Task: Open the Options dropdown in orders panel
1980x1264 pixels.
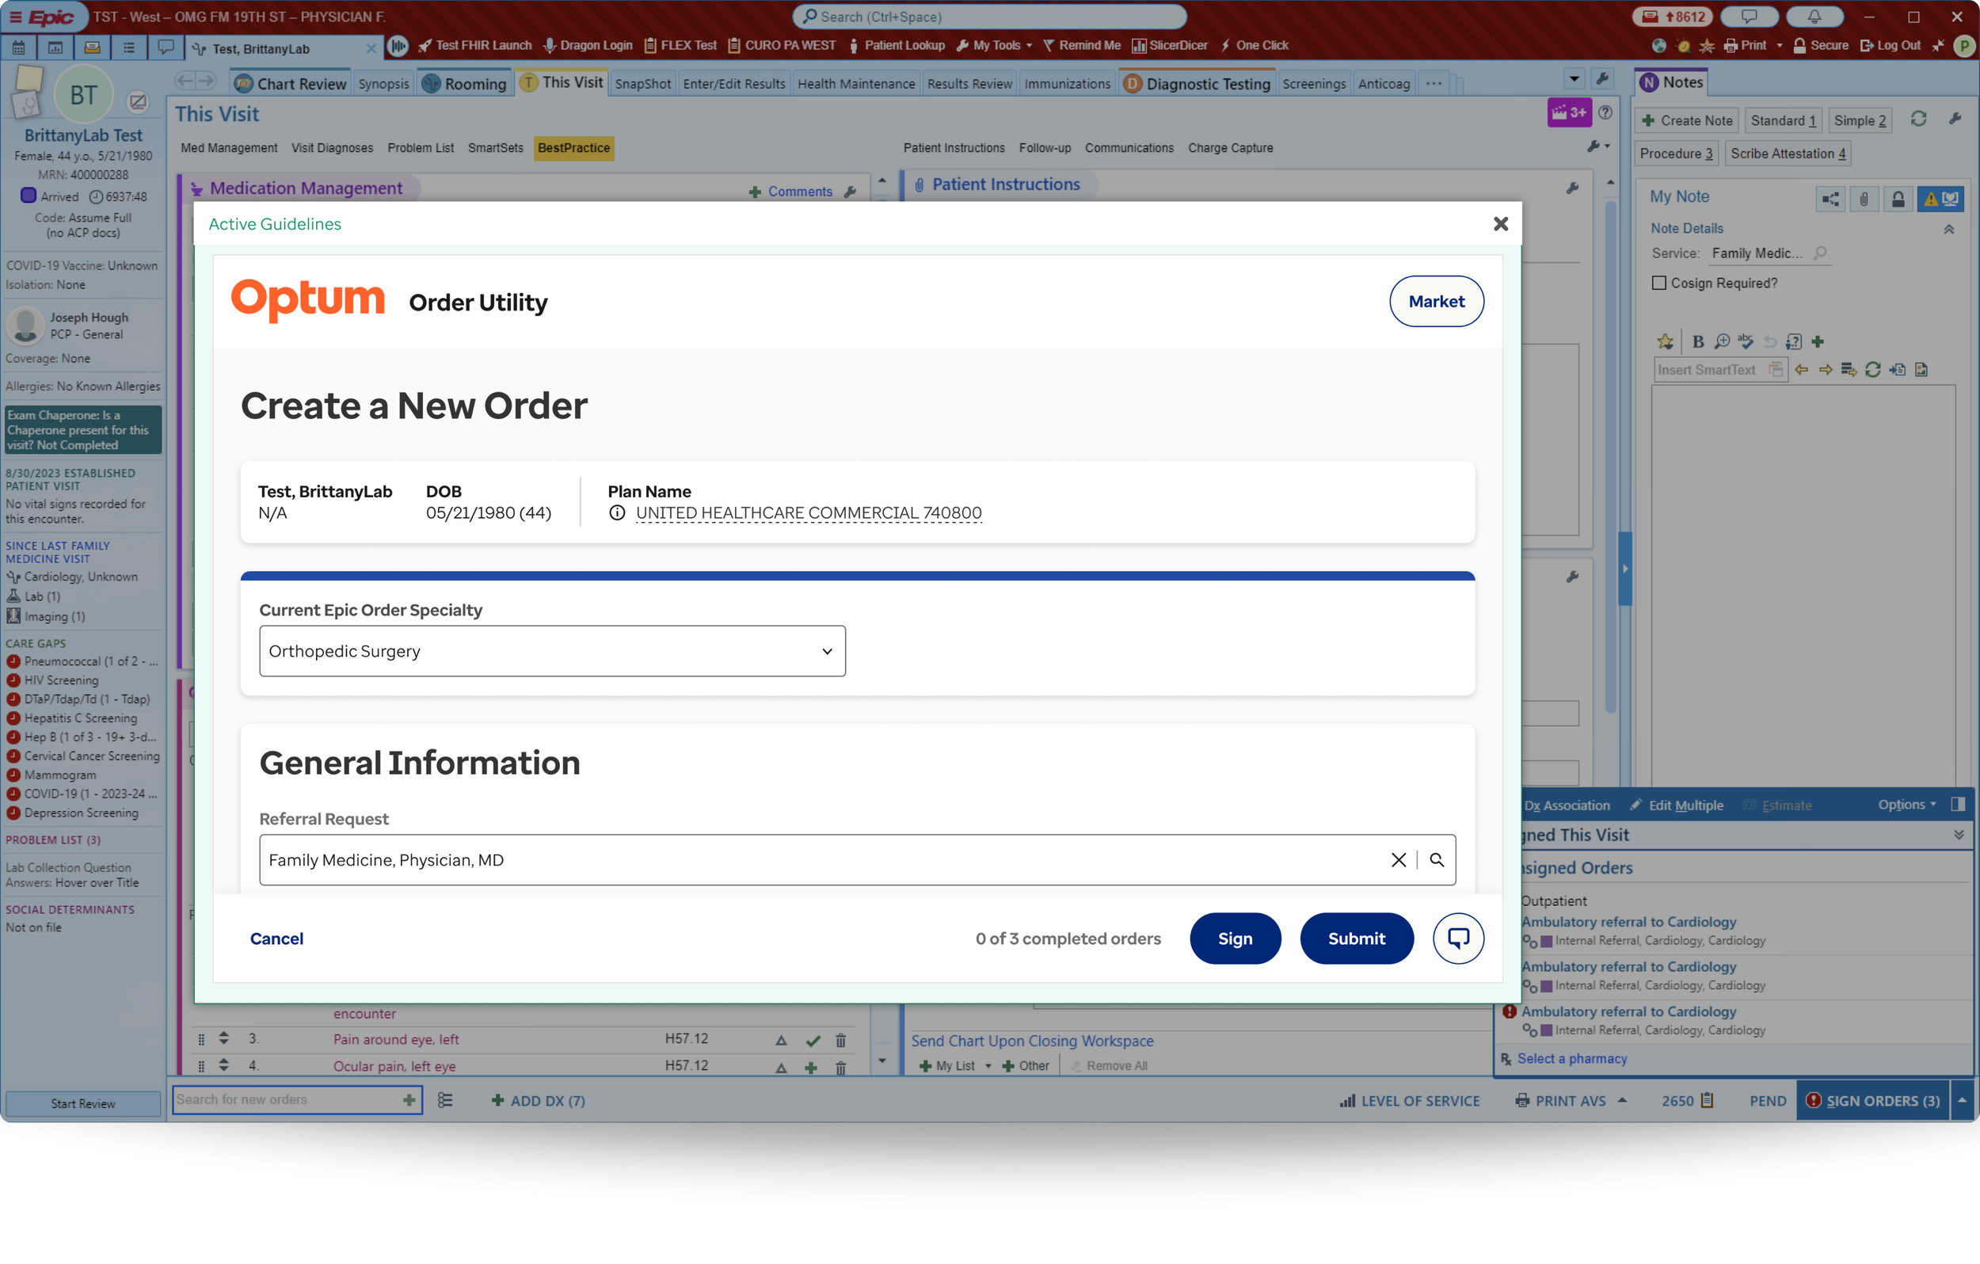Action: point(1906,805)
